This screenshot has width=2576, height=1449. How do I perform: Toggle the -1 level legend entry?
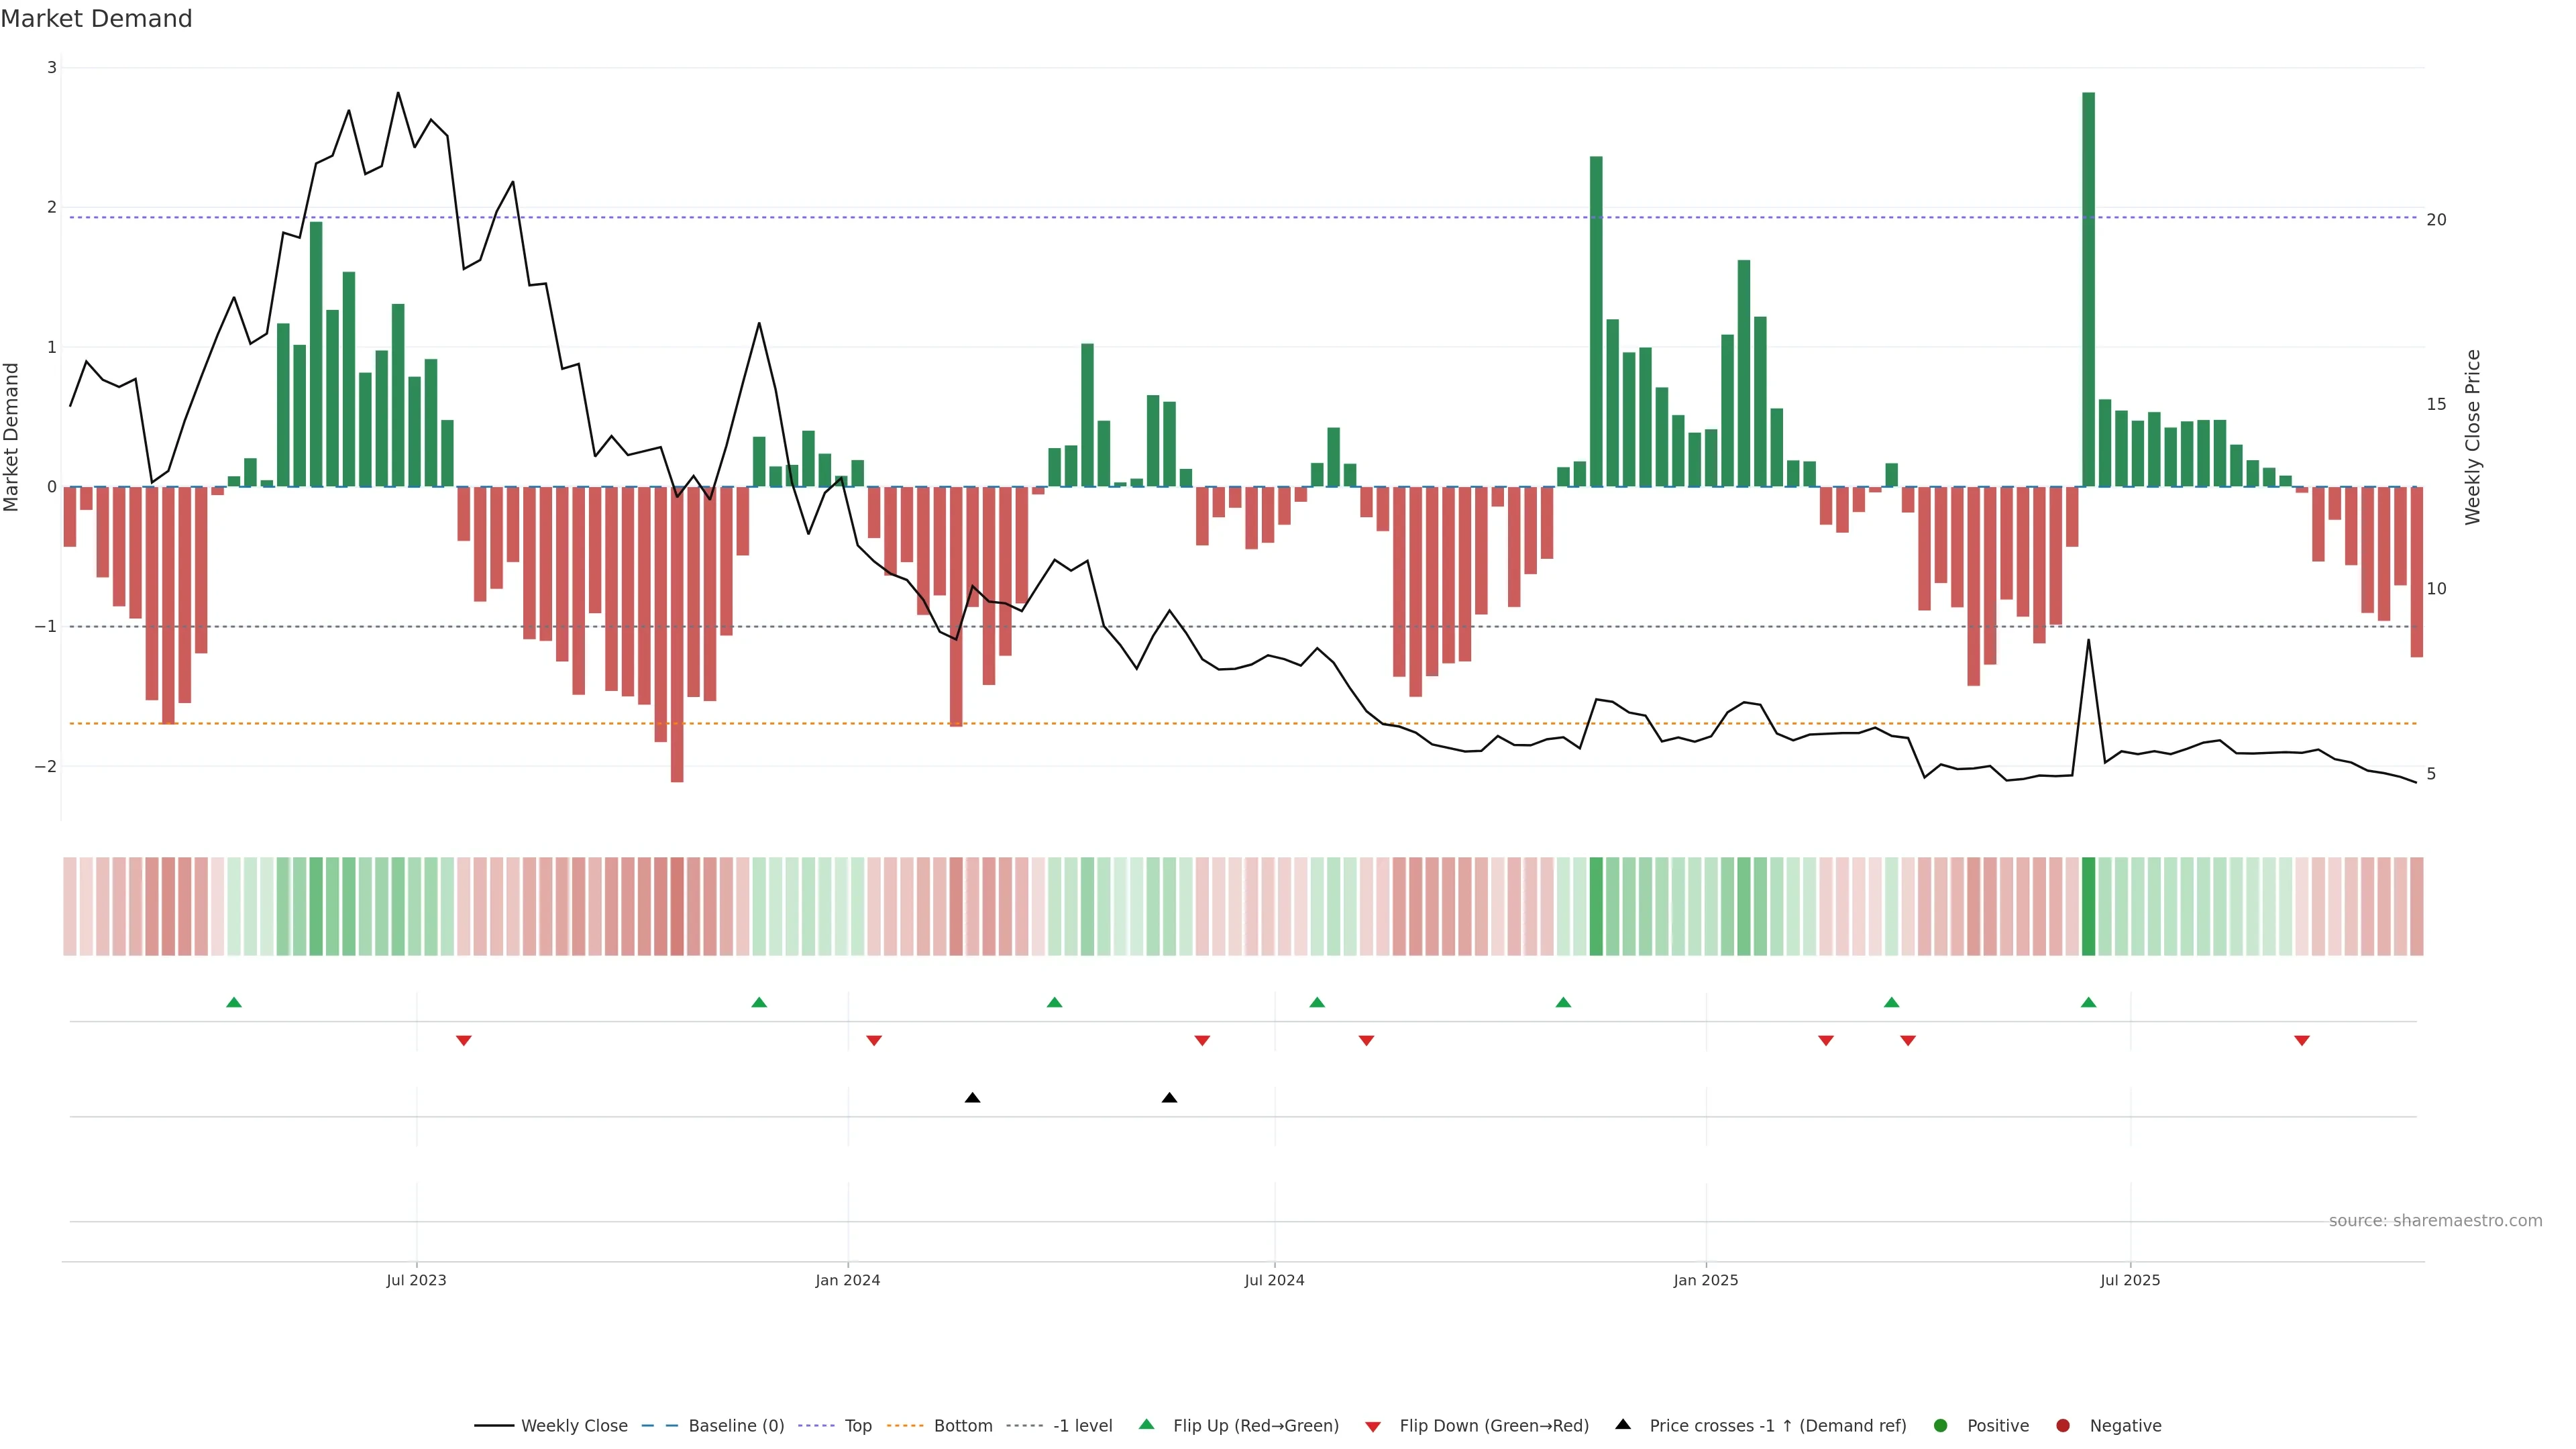tap(1082, 1425)
